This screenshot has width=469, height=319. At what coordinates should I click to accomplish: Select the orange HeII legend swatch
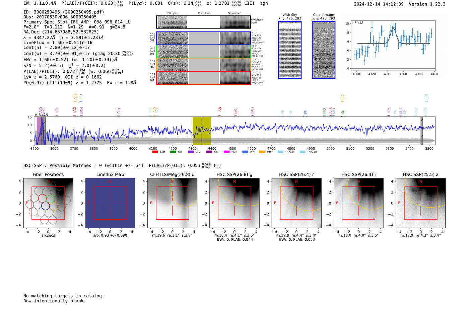coord(262,152)
